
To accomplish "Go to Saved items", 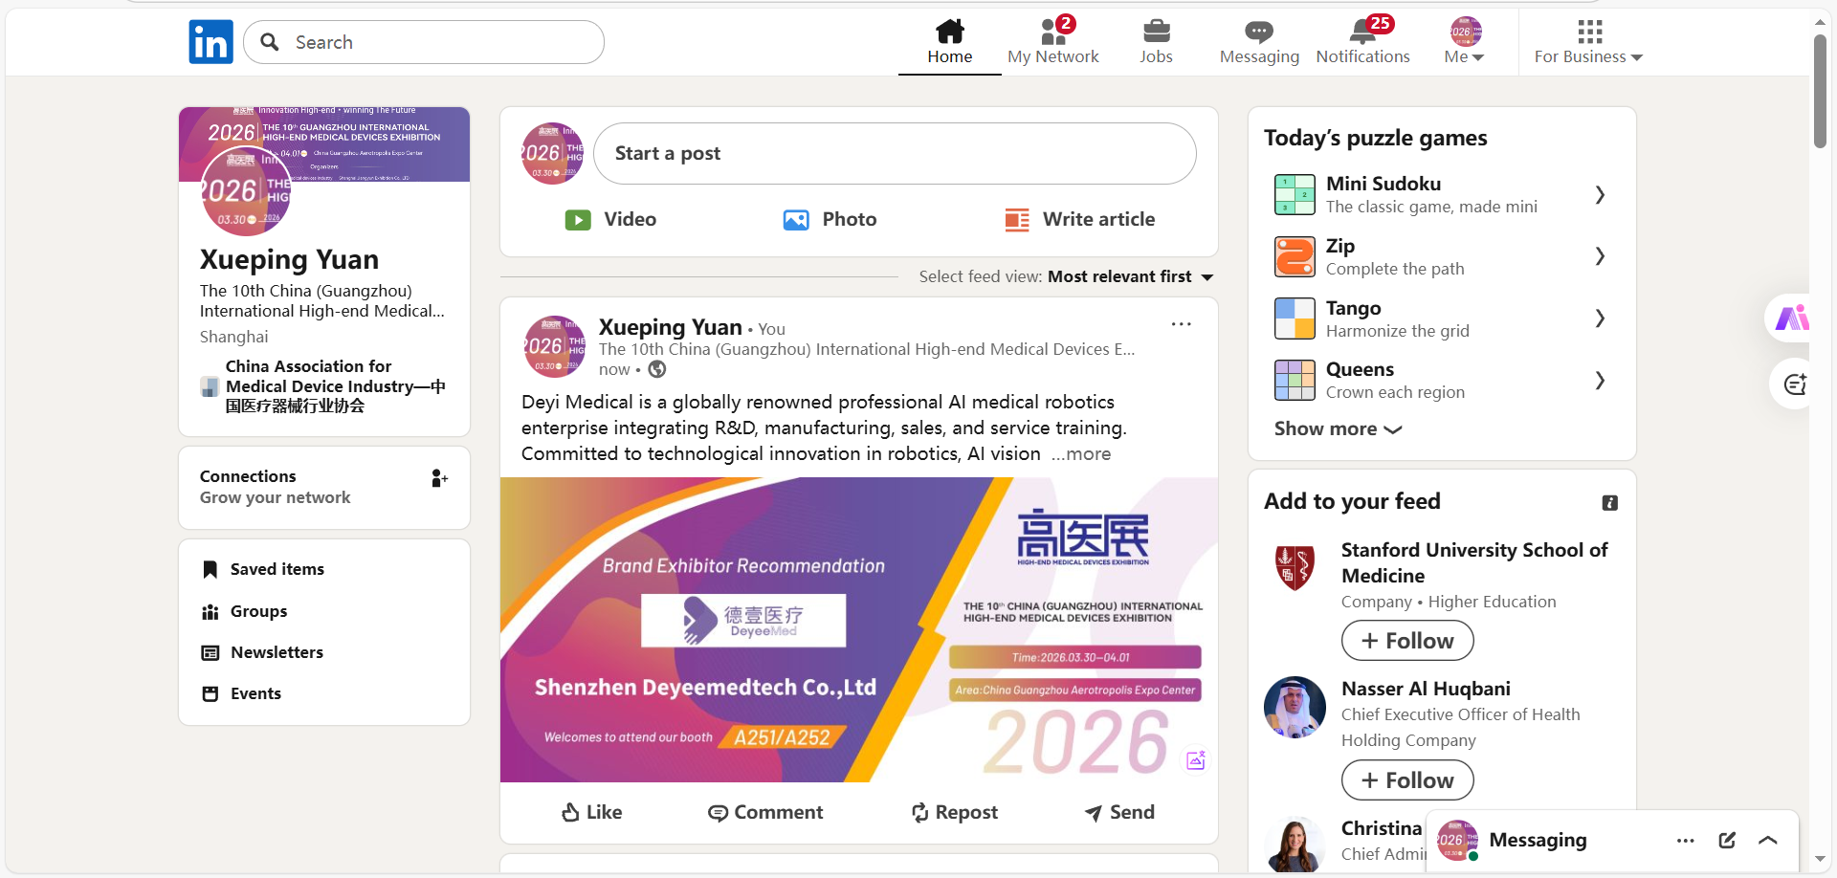I will (277, 569).
